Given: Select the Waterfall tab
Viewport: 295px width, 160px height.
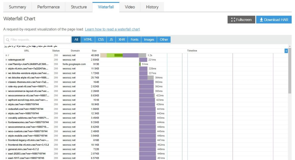Looking at the screenshot, I should pyautogui.click(x=106, y=7).
